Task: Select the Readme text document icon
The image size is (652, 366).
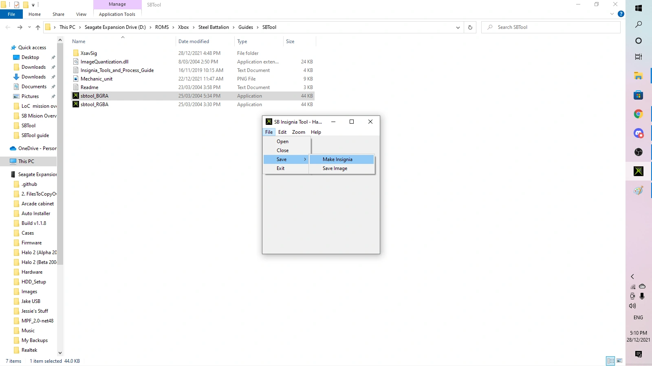Action: pos(76,87)
